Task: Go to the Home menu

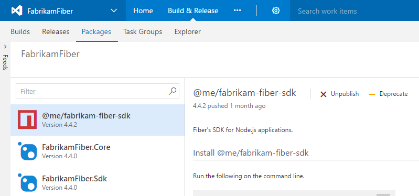Action: (143, 10)
